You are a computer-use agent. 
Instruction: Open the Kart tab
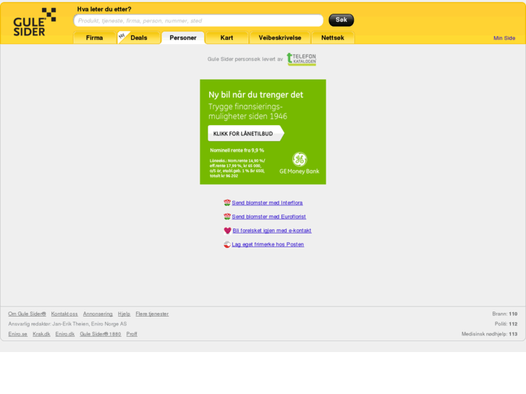point(226,38)
